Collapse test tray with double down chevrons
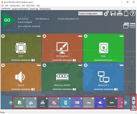Image resolution: width=137 pixels, height=114 pixels. pos(134,102)
